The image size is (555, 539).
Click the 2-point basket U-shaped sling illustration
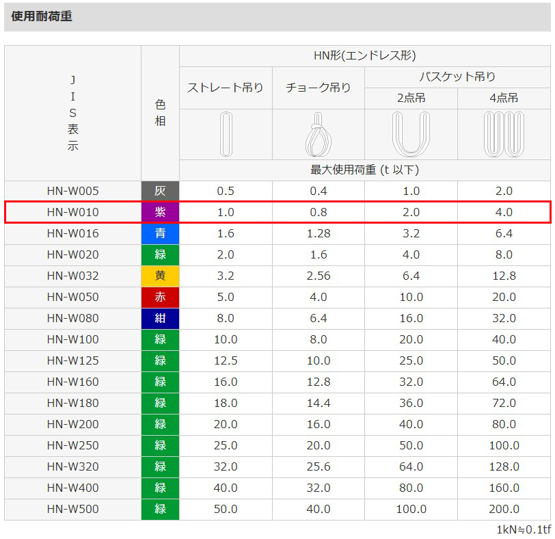(411, 135)
